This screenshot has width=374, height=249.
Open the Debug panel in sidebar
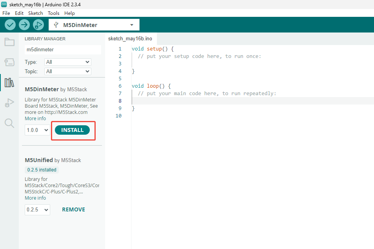9,103
